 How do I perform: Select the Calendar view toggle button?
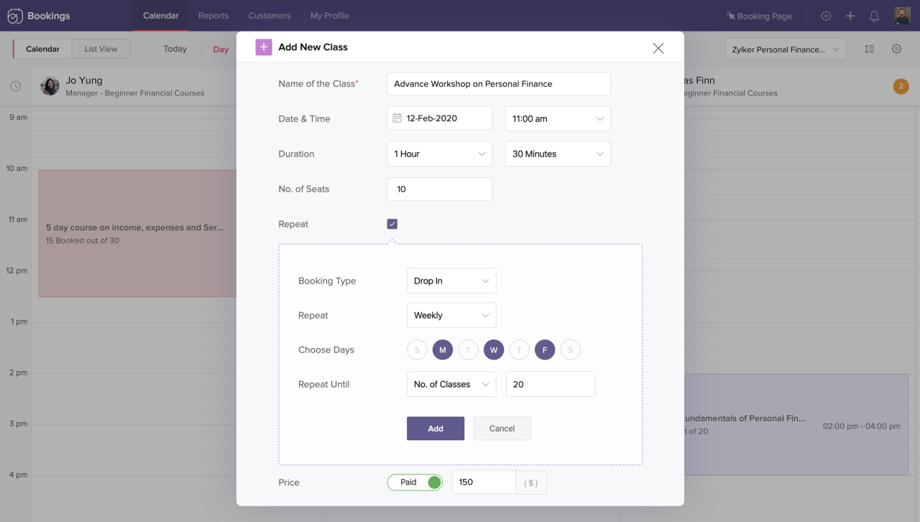42,49
